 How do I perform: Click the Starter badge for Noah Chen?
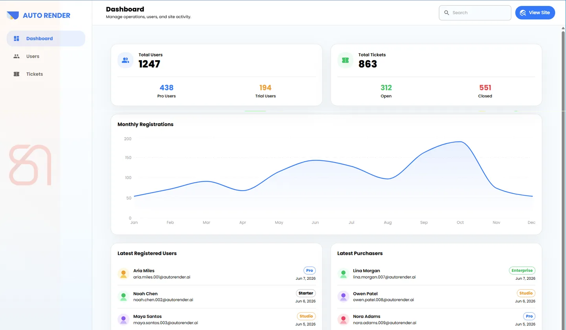[306, 293]
